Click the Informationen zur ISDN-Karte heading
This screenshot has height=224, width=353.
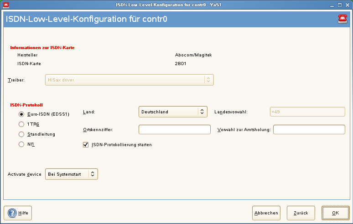point(42,48)
